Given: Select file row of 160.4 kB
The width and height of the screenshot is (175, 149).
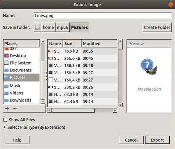Looking at the screenshot, I should tap(82, 80).
